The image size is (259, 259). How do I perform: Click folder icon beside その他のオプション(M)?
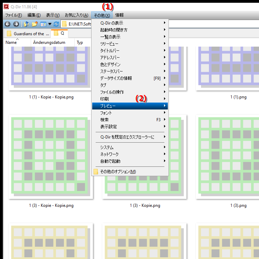(96, 171)
